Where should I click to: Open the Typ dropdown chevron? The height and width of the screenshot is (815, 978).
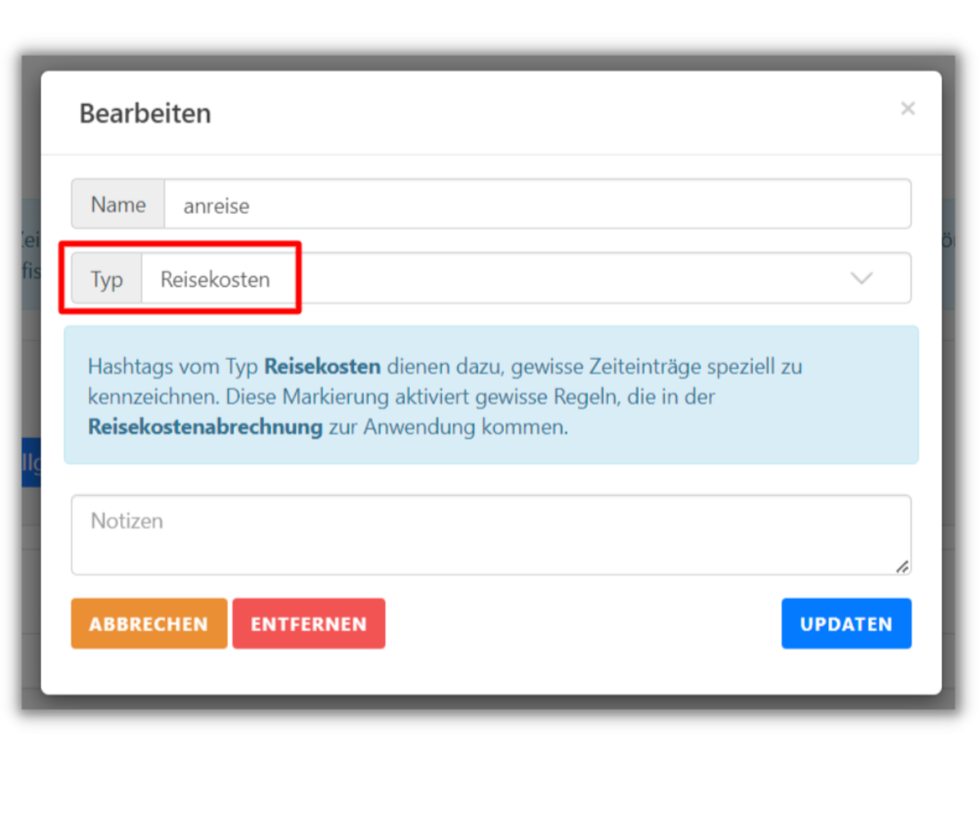click(862, 278)
